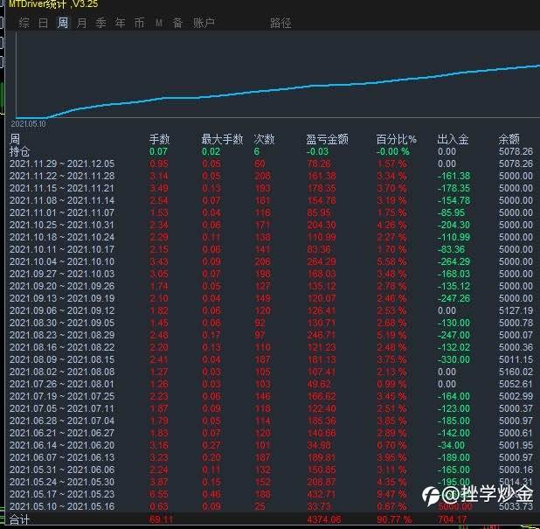The image size is (540, 529).
Task: Select row 2021.06.14 ~ 2021.06.20
Action: point(271,445)
